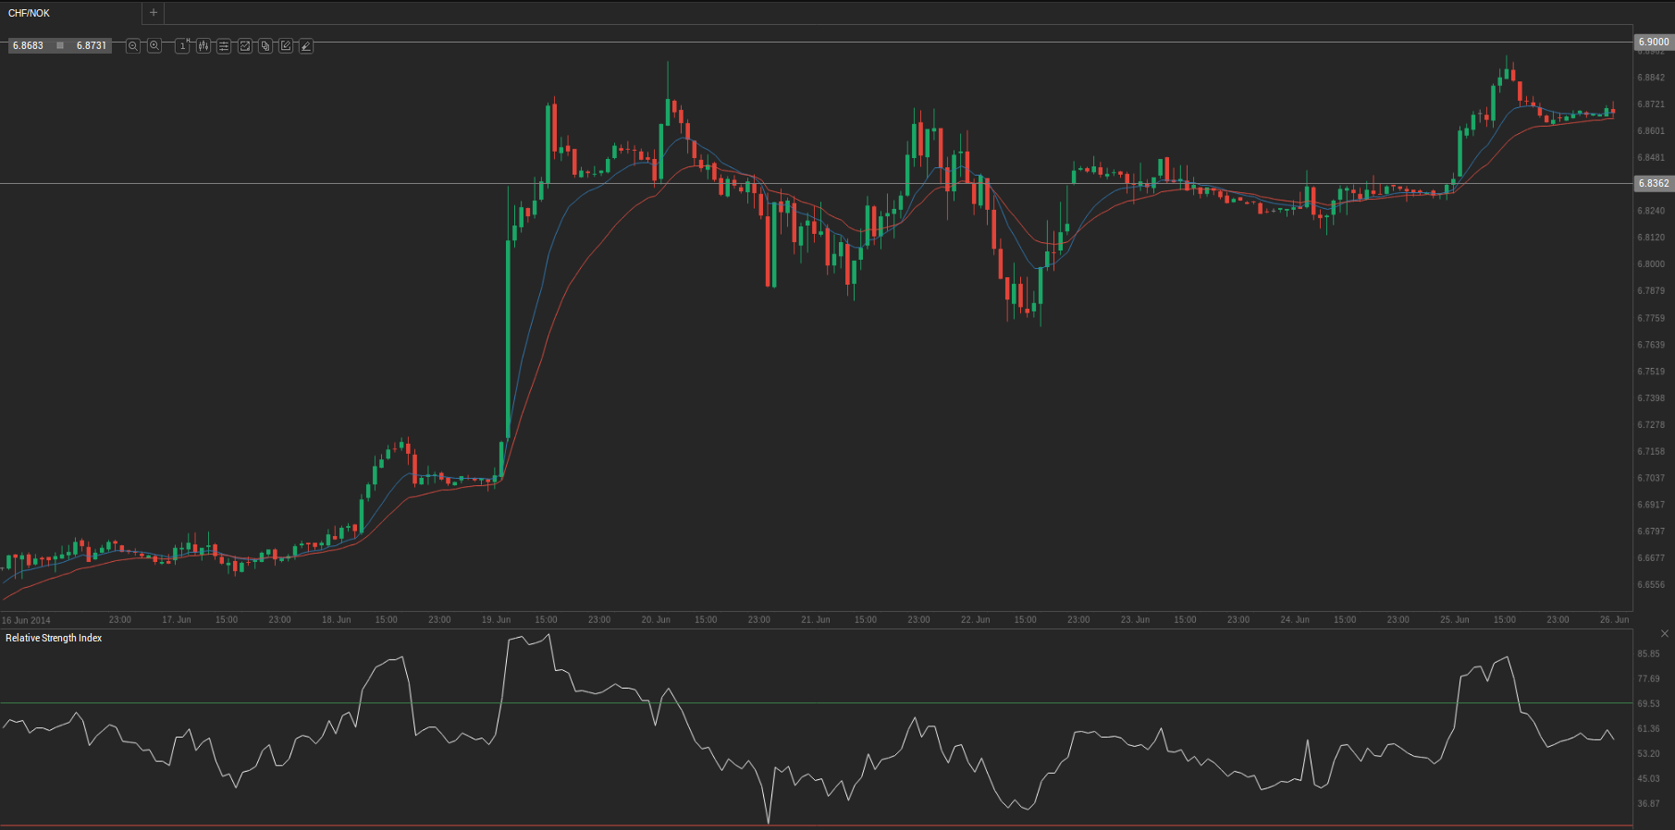1675x830 pixels.
Task: Click the 6.7037 price axis value
Action: 1651,478
